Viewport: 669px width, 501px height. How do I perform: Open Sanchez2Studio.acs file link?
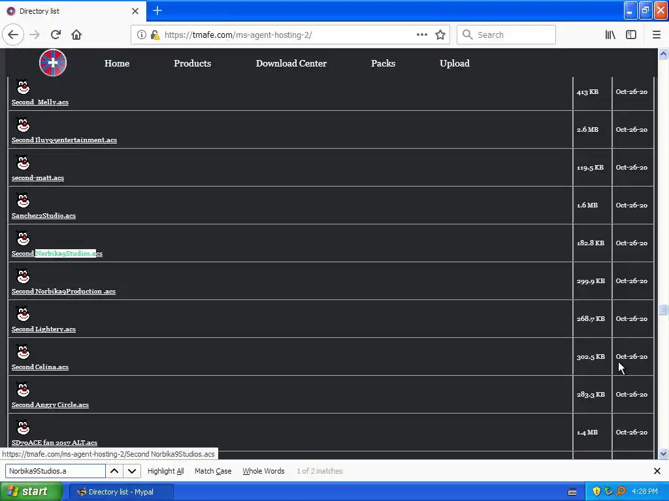(x=44, y=215)
